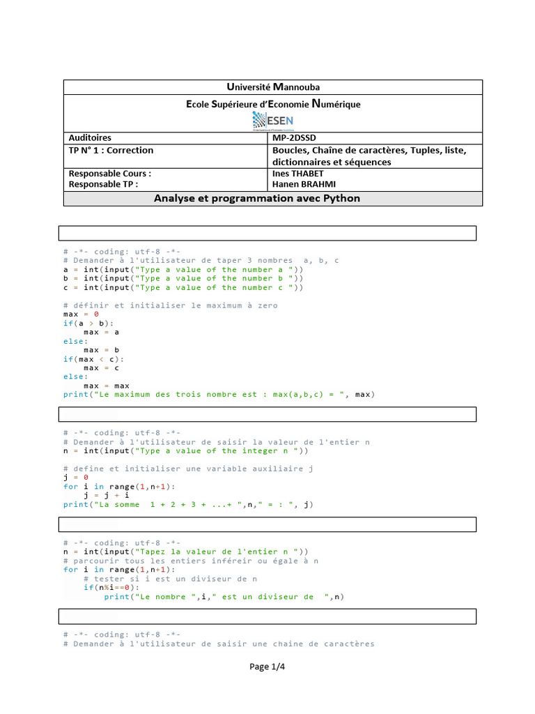Click comment 'Demander à l'utilisateur de taper 3 nombres'
Viewport: 535px width, 714px height.
[201, 261]
